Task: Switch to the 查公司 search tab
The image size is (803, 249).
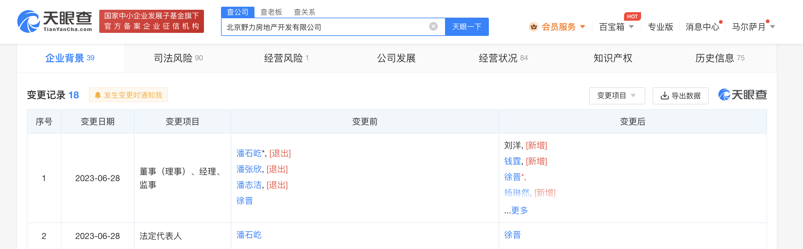Action: pyautogui.click(x=237, y=12)
